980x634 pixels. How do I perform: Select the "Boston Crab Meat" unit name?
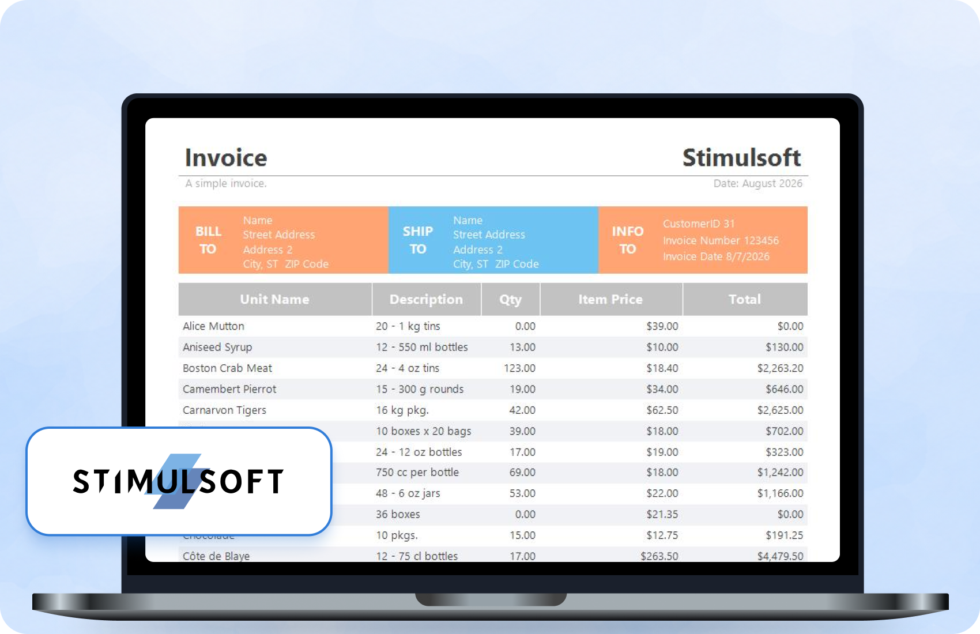pos(227,368)
